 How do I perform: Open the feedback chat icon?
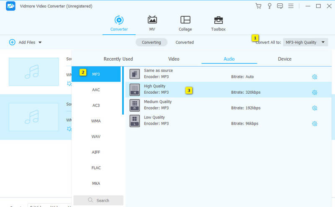pos(280,6)
